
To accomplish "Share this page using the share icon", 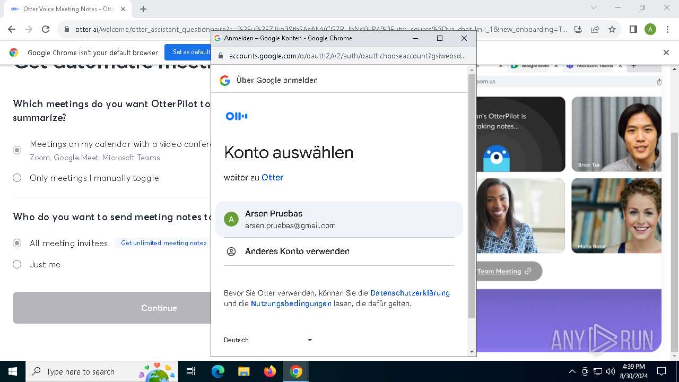I will (x=595, y=29).
